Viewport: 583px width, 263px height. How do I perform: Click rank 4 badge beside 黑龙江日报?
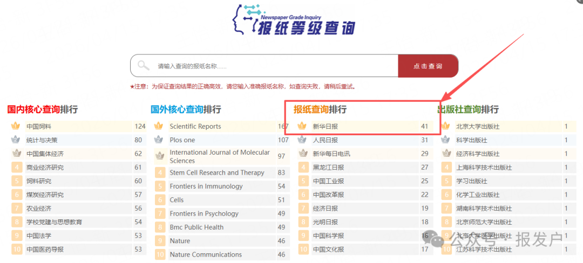(303, 167)
